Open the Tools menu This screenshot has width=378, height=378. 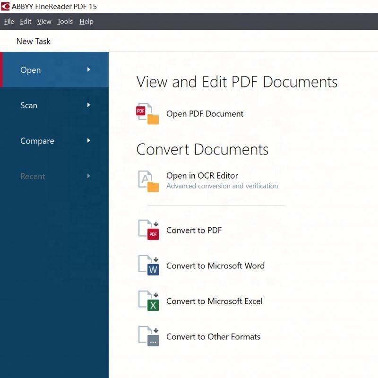[x=65, y=21]
